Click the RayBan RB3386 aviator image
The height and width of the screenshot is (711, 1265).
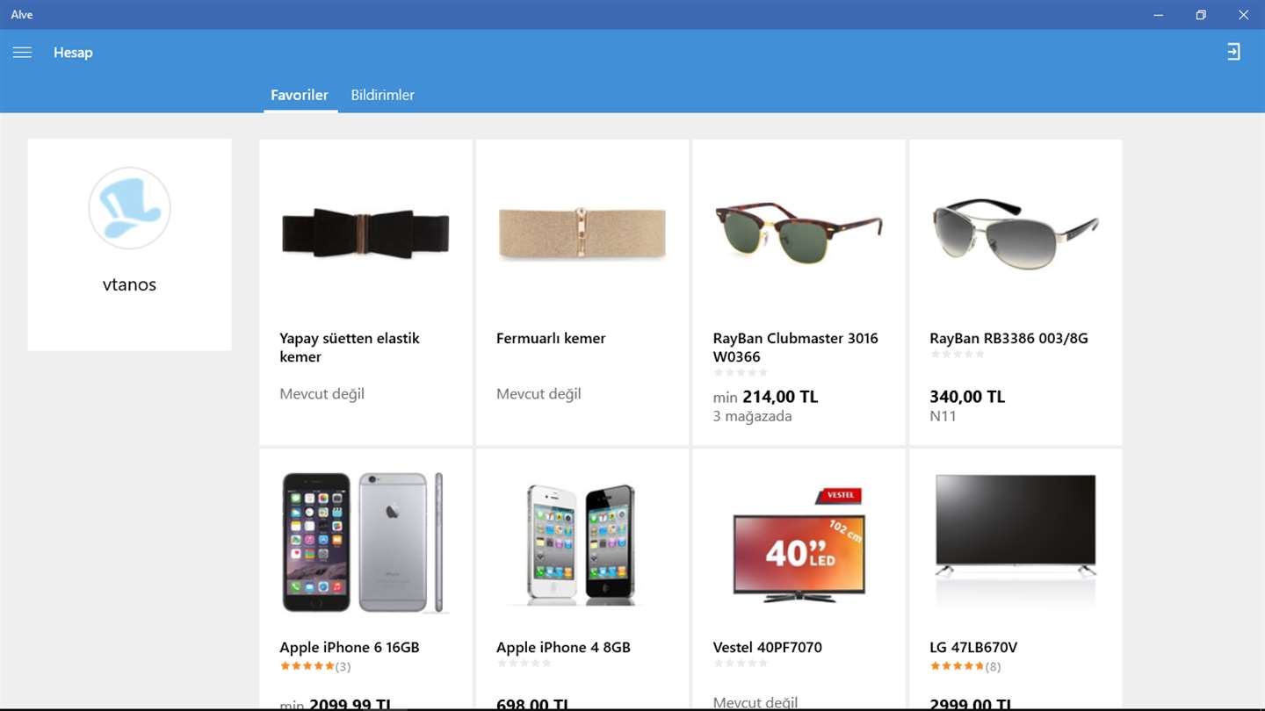pyautogui.click(x=1015, y=231)
